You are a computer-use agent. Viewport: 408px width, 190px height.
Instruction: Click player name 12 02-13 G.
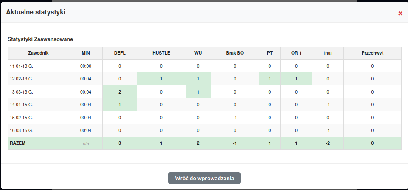pos(21,79)
